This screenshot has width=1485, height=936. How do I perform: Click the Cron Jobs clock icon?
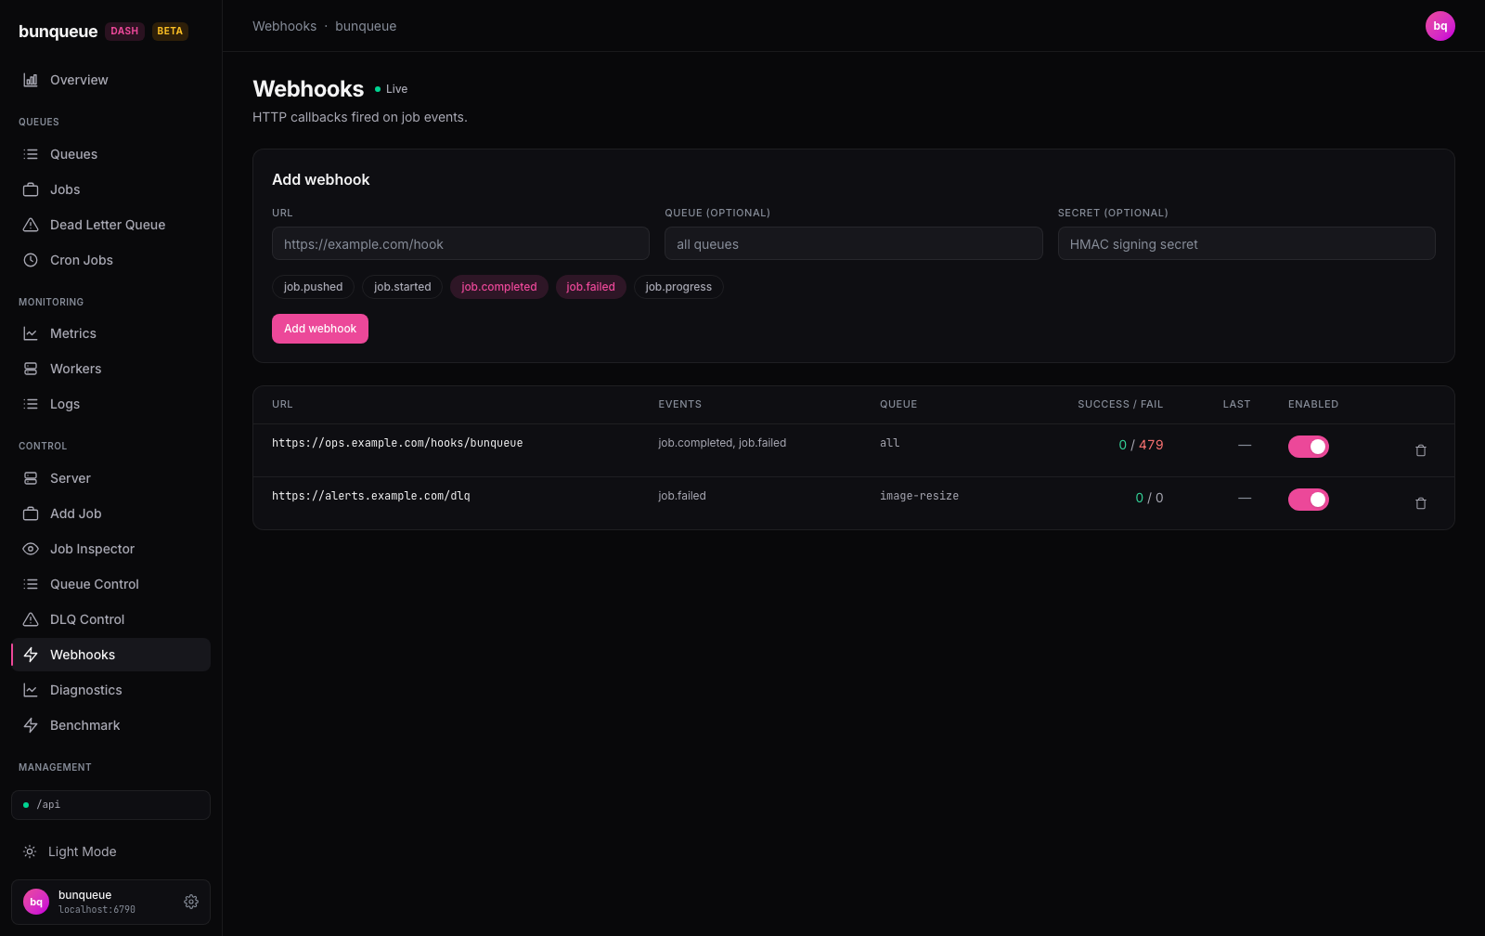(31, 260)
